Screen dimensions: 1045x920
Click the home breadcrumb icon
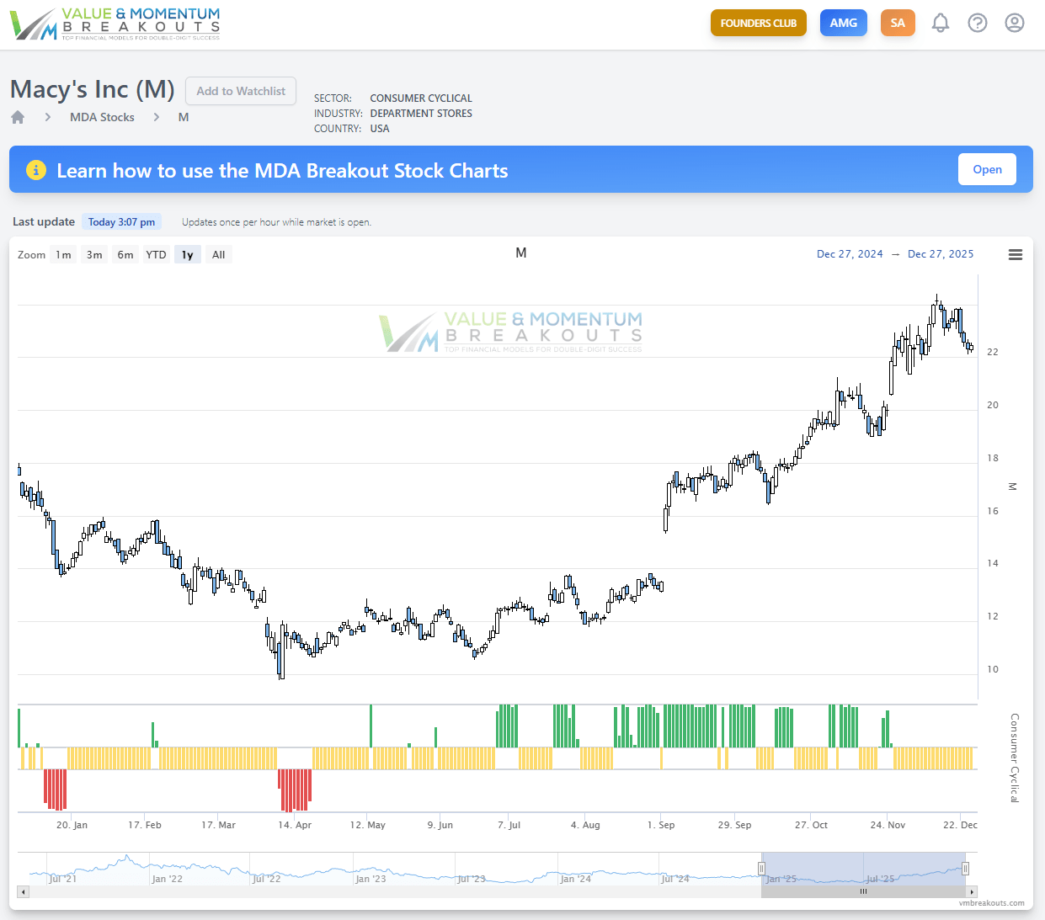pyautogui.click(x=18, y=117)
